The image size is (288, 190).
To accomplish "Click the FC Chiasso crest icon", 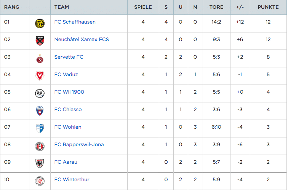I will 40,111.
